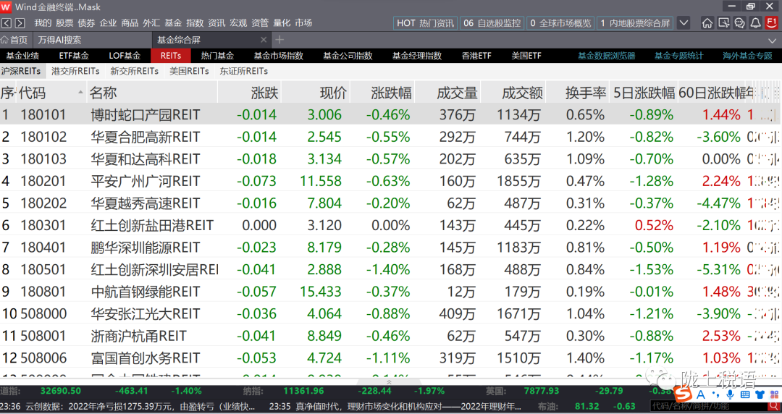Add a new tab with the plus icon
Viewport: 782px width, 414px height.
click(x=279, y=39)
